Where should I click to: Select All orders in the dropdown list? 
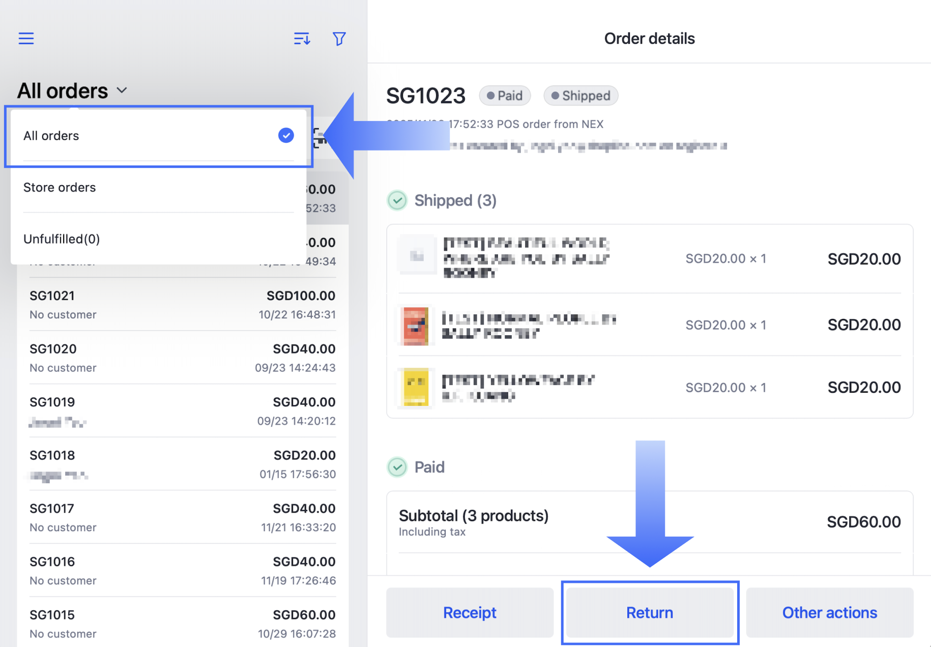point(159,136)
